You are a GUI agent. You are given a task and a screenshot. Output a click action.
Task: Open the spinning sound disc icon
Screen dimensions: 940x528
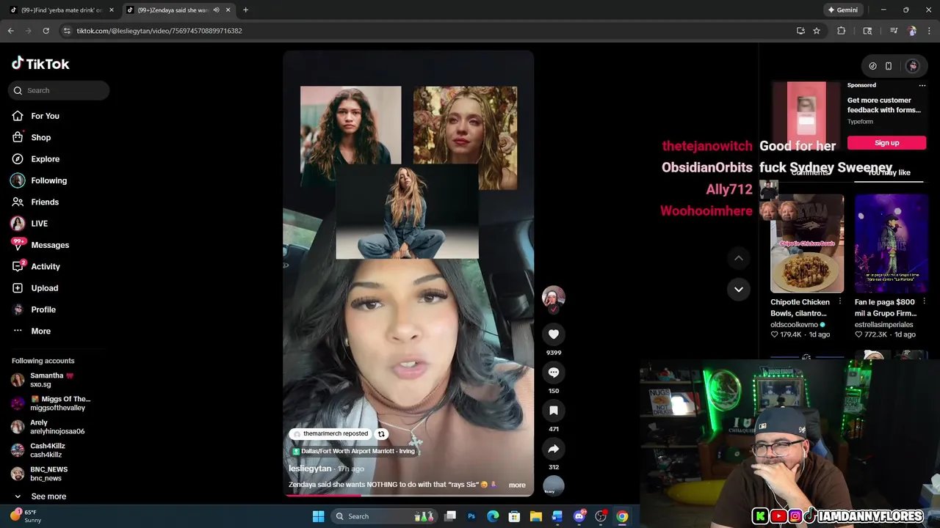tap(554, 485)
